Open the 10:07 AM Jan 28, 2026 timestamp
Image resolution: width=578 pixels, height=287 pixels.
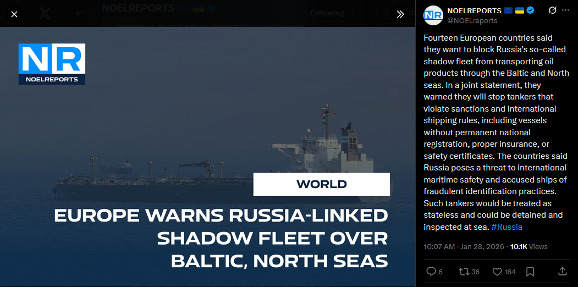pyautogui.click(x=464, y=247)
